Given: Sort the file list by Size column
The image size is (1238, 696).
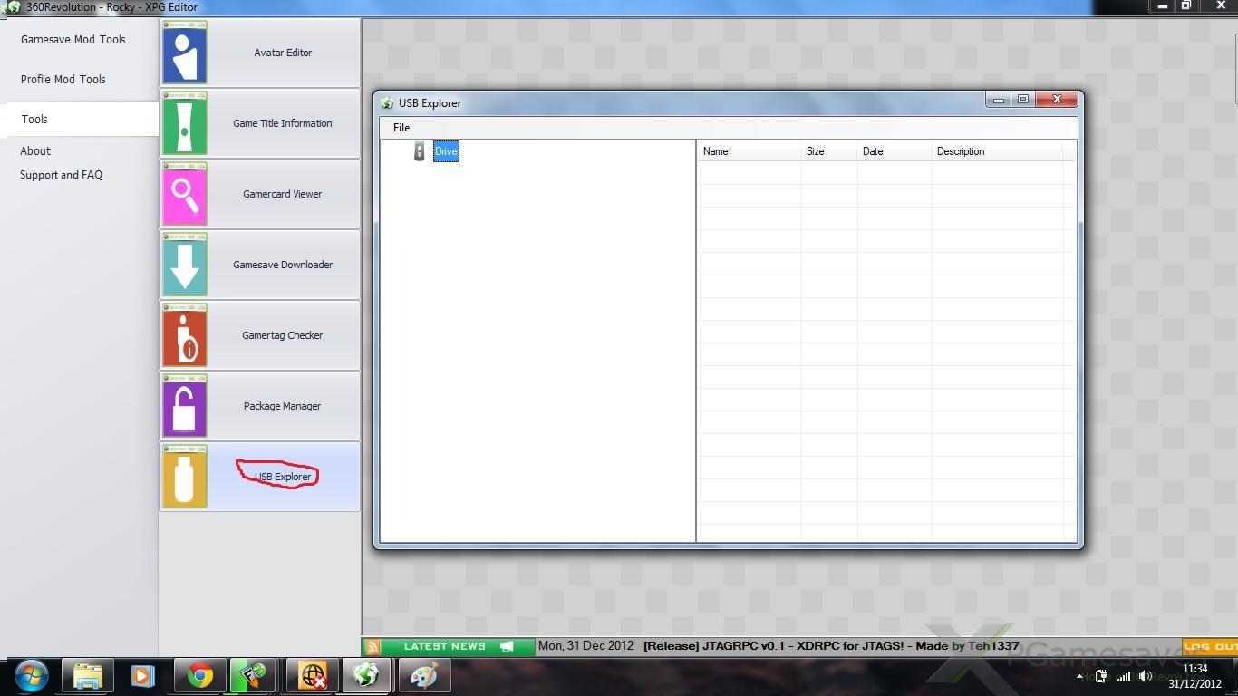Looking at the screenshot, I should pos(816,151).
